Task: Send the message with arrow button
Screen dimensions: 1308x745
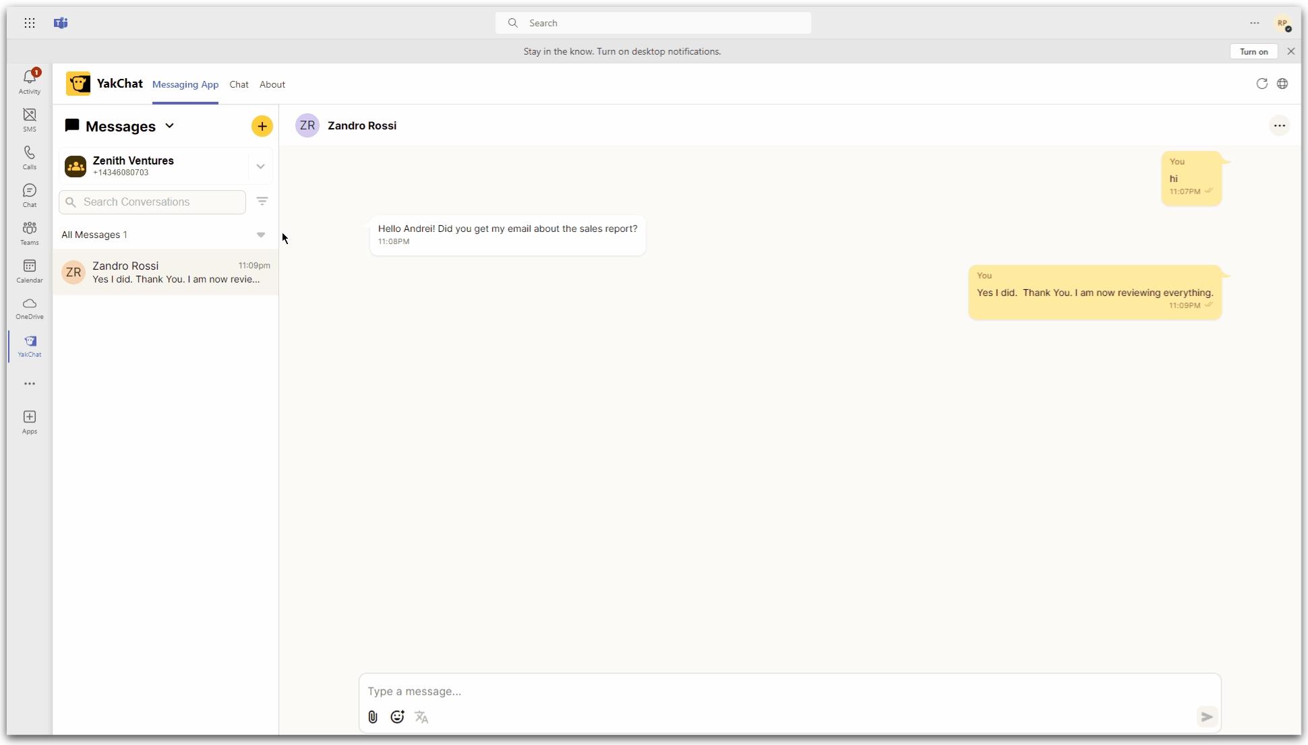Action: click(x=1207, y=717)
